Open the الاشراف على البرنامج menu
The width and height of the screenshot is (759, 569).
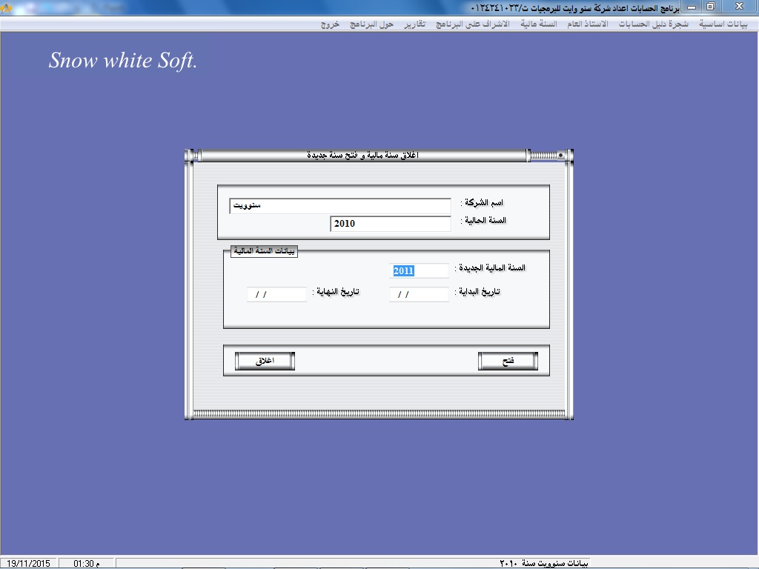coord(472,24)
